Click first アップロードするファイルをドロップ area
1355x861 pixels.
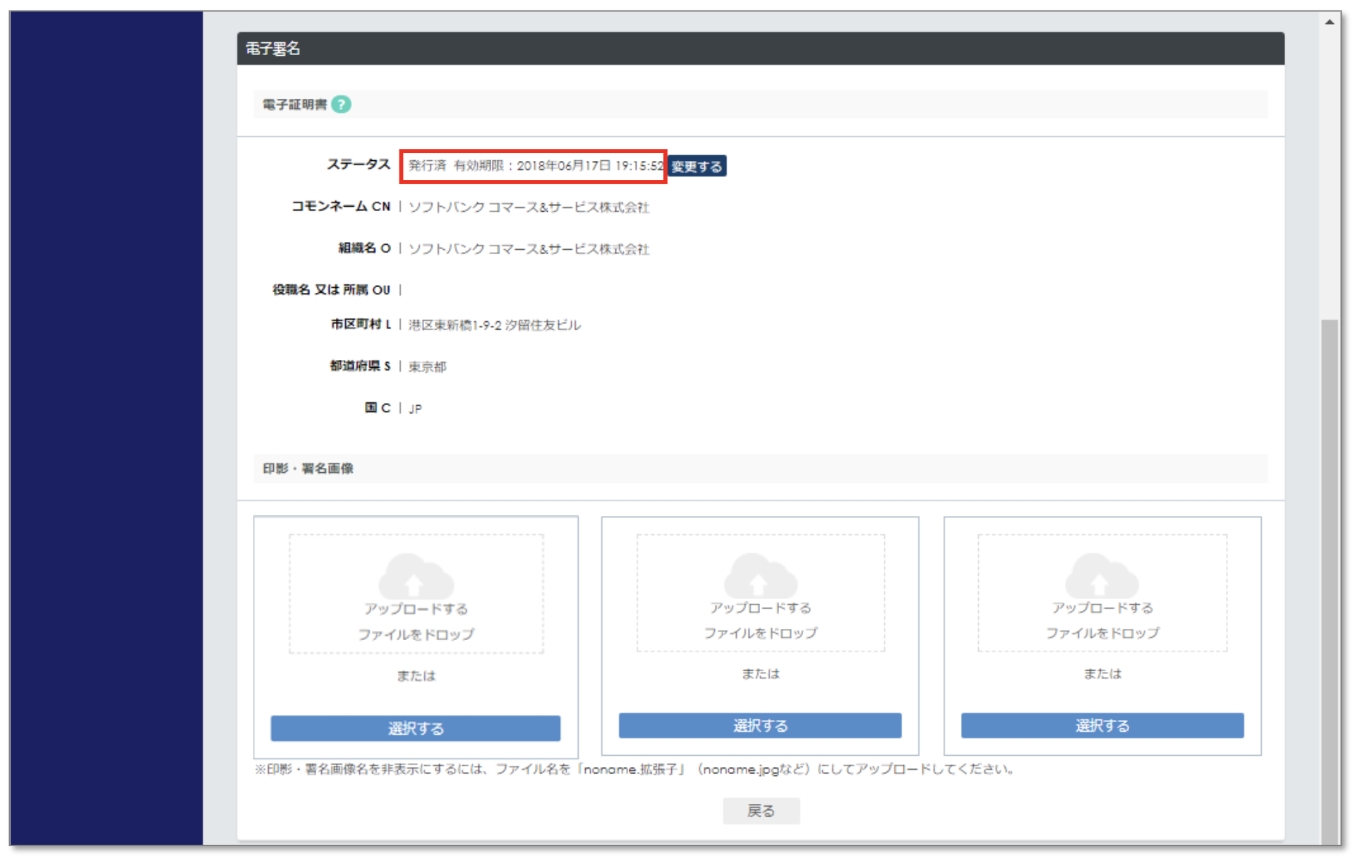tap(416, 622)
